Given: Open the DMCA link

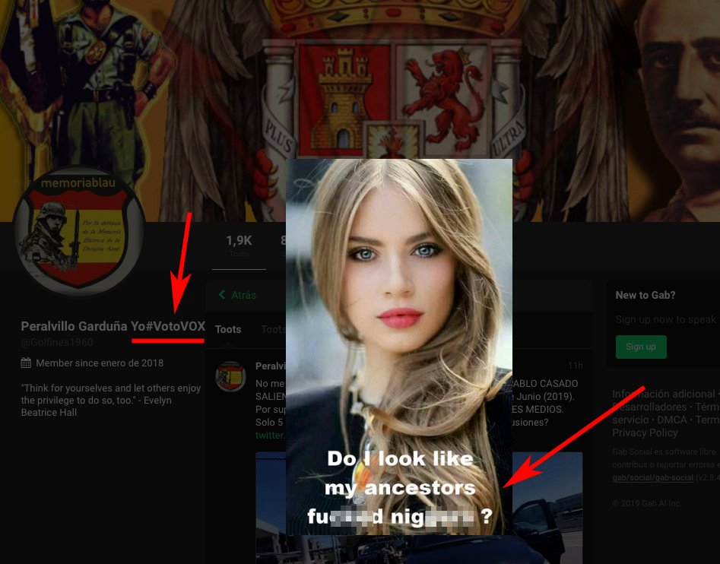Looking at the screenshot, I should pos(671,420).
